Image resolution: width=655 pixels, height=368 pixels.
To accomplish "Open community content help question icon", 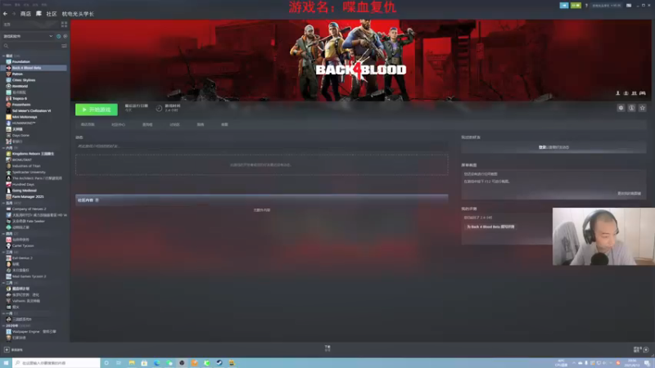I will point(97,200).
